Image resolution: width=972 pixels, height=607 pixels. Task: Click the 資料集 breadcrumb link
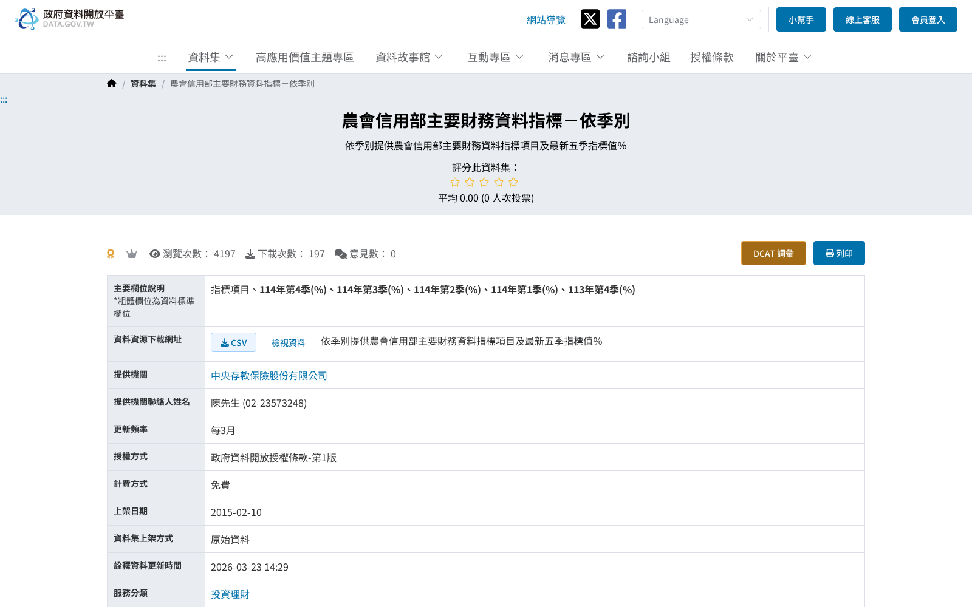143,84
